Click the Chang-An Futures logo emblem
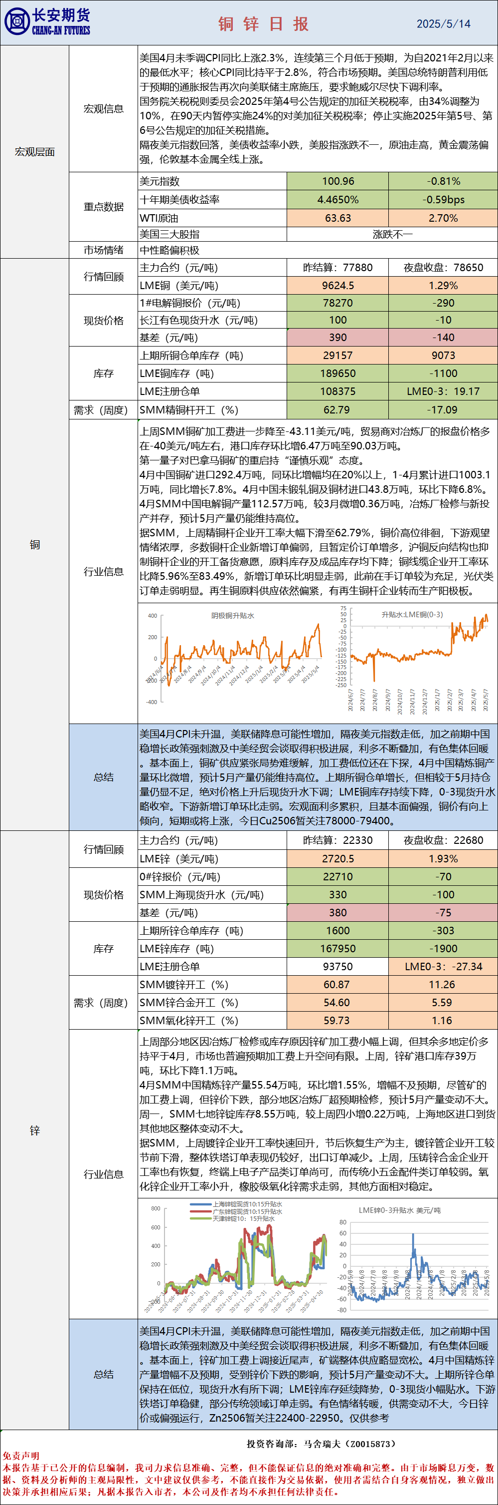498x1505 pixels. 16,22
